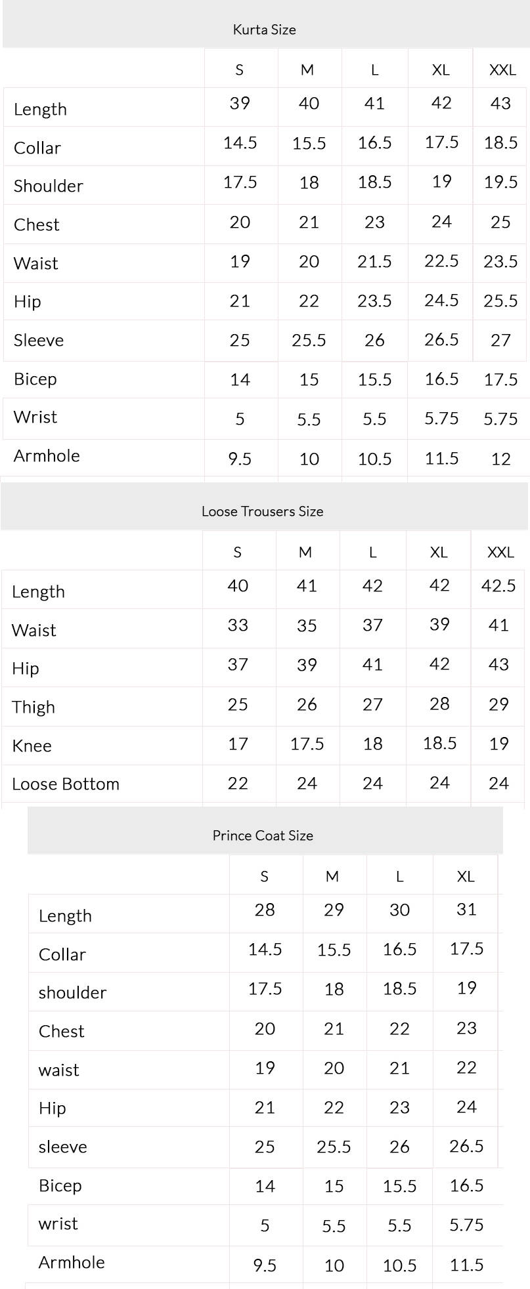Click the Knee row label in Trousers table
The height and width of the screenshot is (1289, 530).
(32, 746)
